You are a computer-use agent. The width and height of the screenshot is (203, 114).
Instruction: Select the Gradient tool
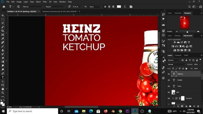click(x=3, y=62)
